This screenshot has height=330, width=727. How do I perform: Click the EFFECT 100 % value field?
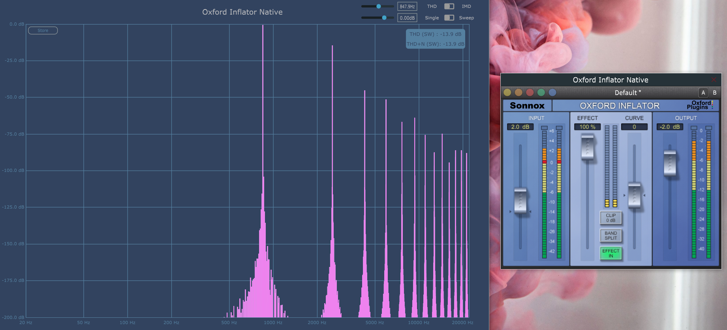click(x=588, y=127)
